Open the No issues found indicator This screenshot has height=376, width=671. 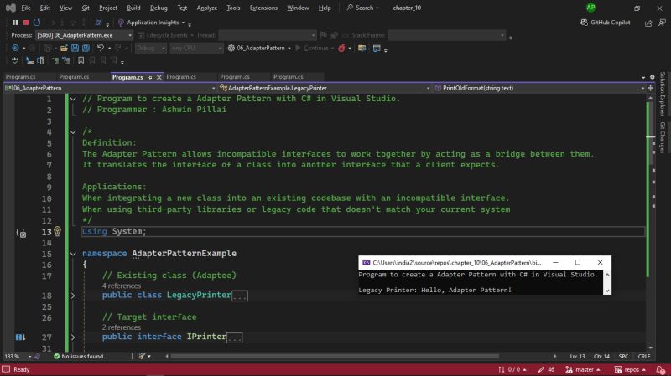pos(78,357)
